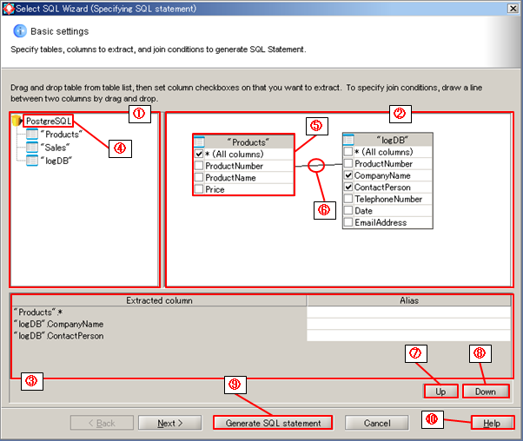The width and height of the screenshot is (523, 441).
Task: Click the wizard icon in title bar
Action: point(8,8)
